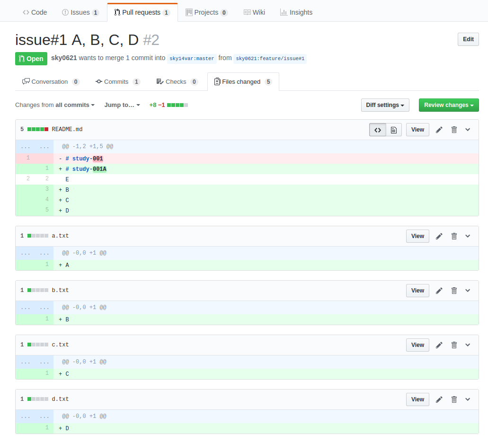Viewport: 488px width, 443px height.
Task: Switch to the Checks tab
Action: click(177, 82)
